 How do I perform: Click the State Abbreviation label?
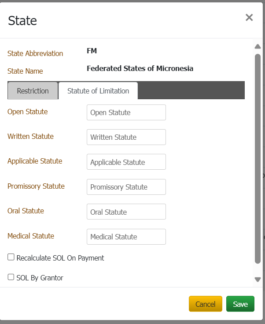[35, 53]
